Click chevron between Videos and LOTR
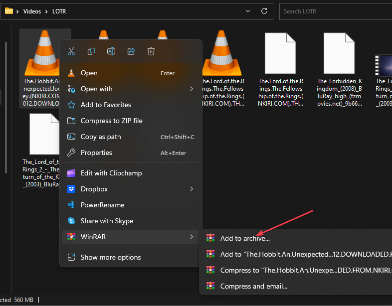This screenshot has height=306, width=392. (46, 11)
